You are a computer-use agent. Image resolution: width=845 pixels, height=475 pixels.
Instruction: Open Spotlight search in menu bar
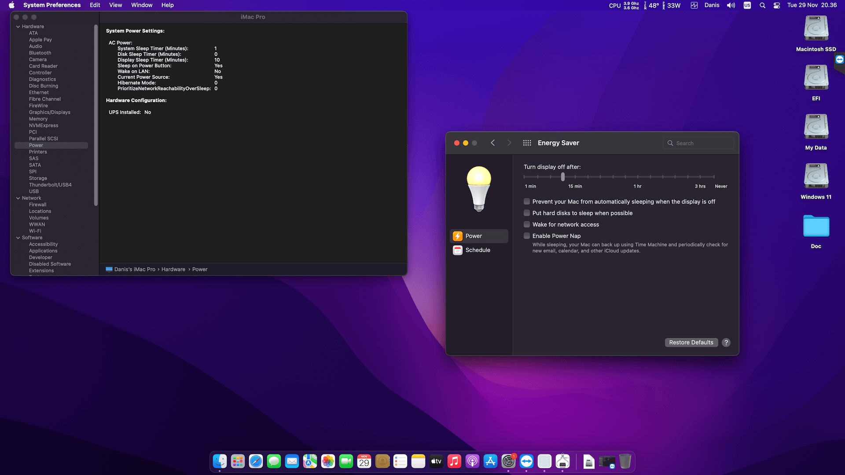coord(762,5)
